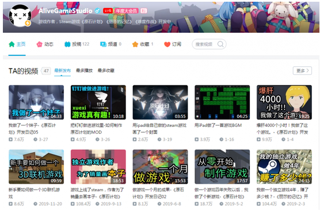320x211 pixels.
Task: Click the LV6 level badge
Action: (108, 10)
